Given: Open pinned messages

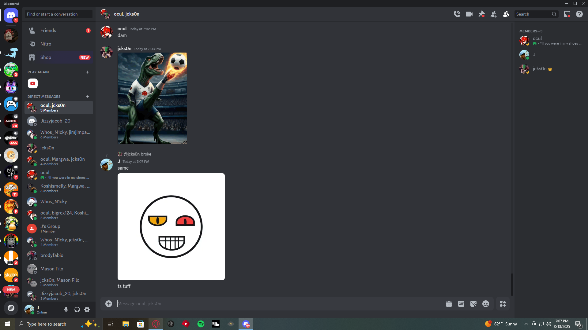Looking at the screenshot, I should [481, 14].
